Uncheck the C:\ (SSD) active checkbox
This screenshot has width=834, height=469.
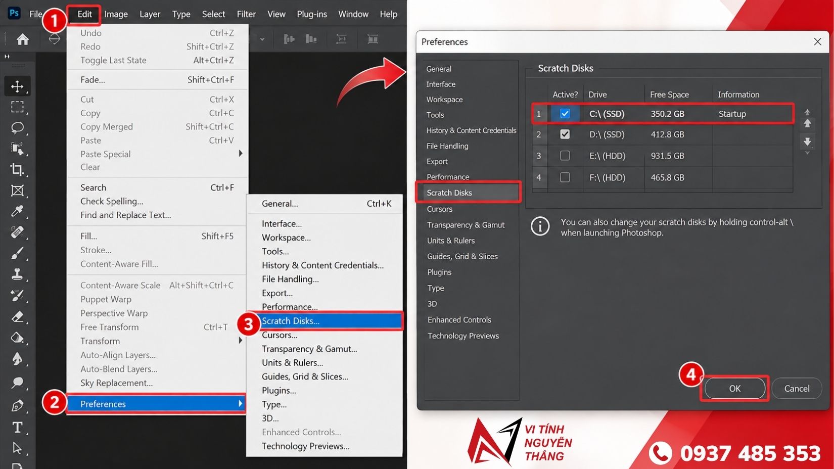coord(565,114)
